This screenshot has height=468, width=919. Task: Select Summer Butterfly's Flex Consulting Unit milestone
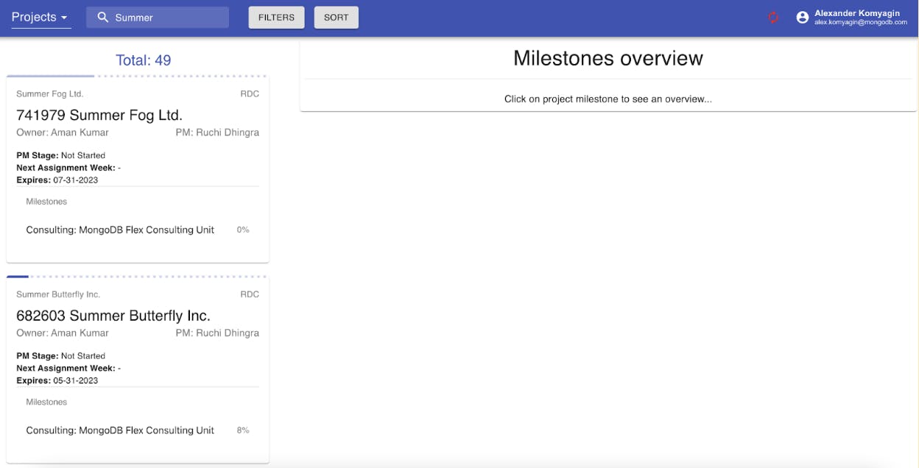click(x=120, y=430)
